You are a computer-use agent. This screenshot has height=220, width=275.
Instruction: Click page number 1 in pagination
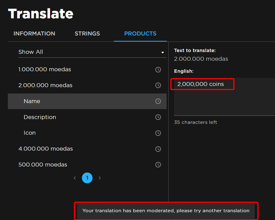point(87,178)
